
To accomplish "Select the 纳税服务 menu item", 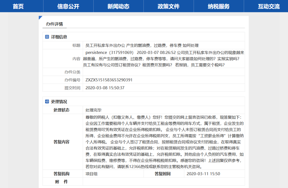I will (219, 6).
